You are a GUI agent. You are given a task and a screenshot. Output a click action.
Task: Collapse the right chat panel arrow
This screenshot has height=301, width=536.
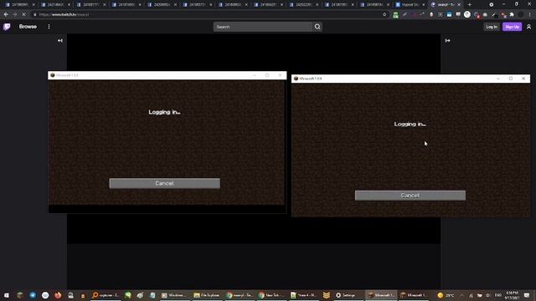[447, 41]
